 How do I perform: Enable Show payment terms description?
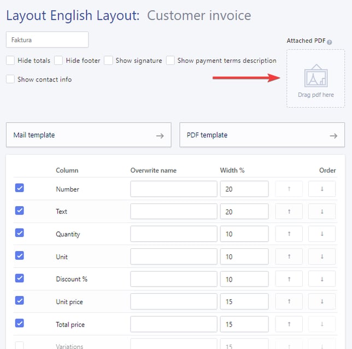point(171,61)
